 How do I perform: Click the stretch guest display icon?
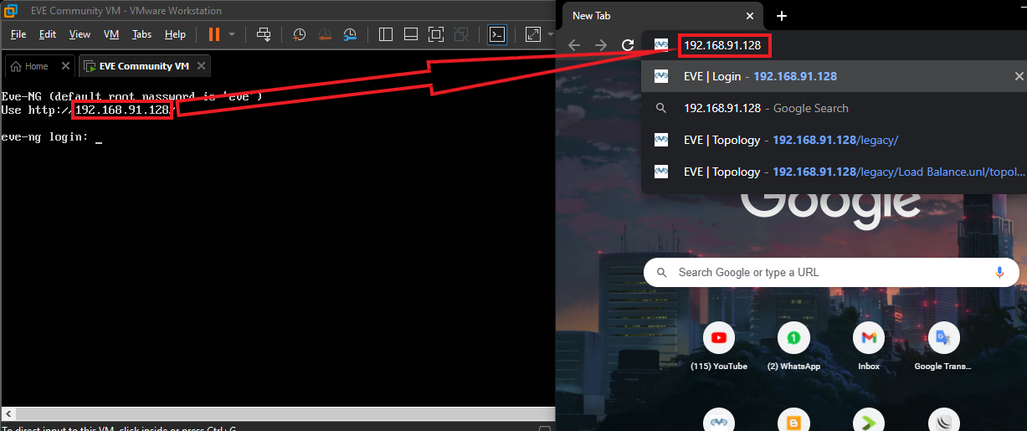533,34
